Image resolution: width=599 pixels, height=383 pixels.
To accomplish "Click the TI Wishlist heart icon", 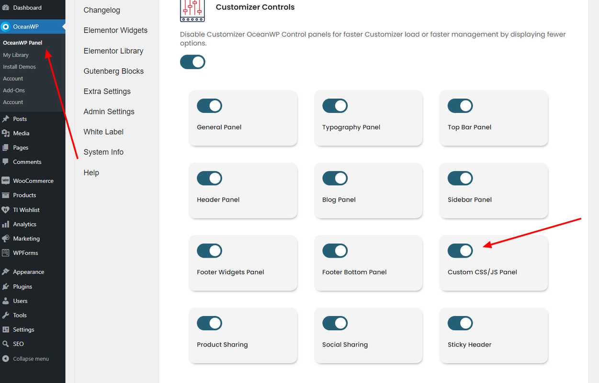I will point(6,210).
